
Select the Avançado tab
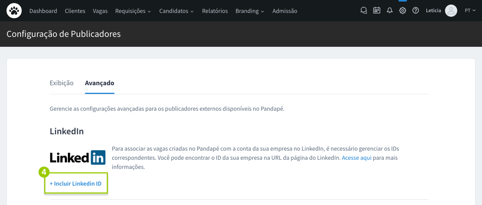[100, 83]
